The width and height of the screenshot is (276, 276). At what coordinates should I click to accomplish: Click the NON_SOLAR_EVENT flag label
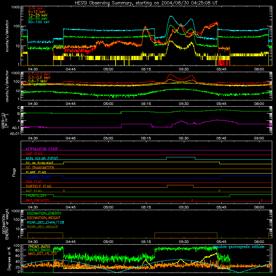click(42, 158)
